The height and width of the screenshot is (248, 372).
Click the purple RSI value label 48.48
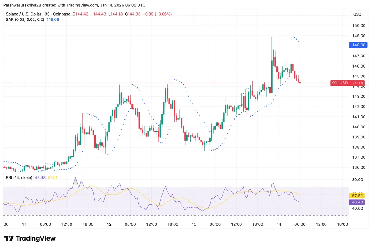(x=359, y=202)
